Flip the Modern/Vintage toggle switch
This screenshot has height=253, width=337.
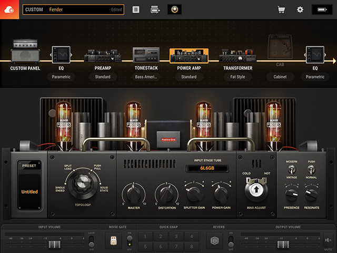(291, 170)
